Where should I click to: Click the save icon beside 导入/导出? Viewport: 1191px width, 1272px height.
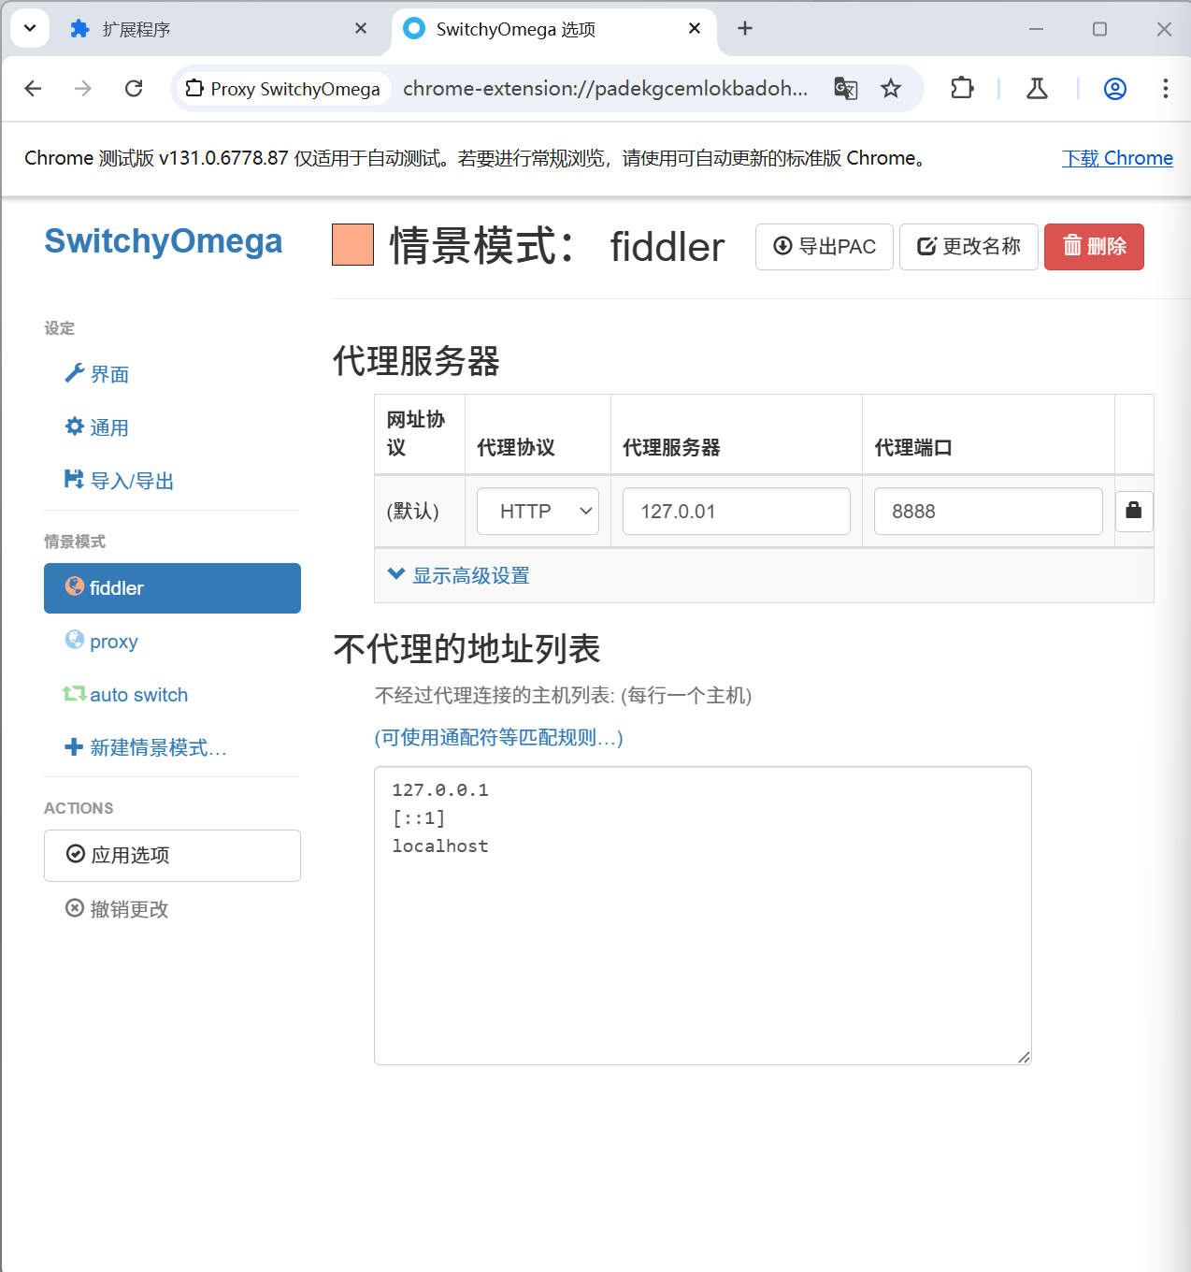(x=75, y=479)
